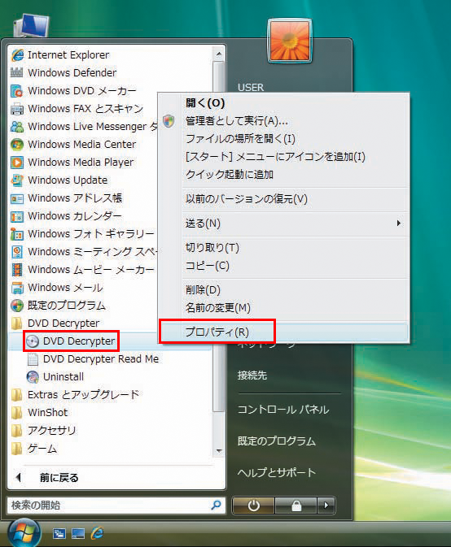Viewport: 451px width, 547px height.
Task: Click the power button icon
Action: pos(254,506)
